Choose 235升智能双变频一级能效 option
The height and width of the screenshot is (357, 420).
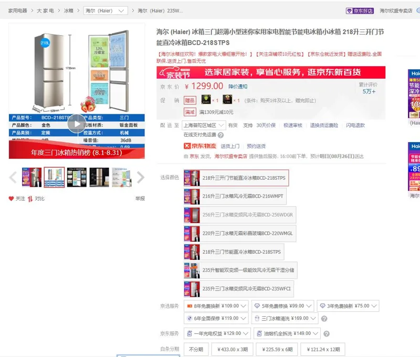(x=240, y=271)
